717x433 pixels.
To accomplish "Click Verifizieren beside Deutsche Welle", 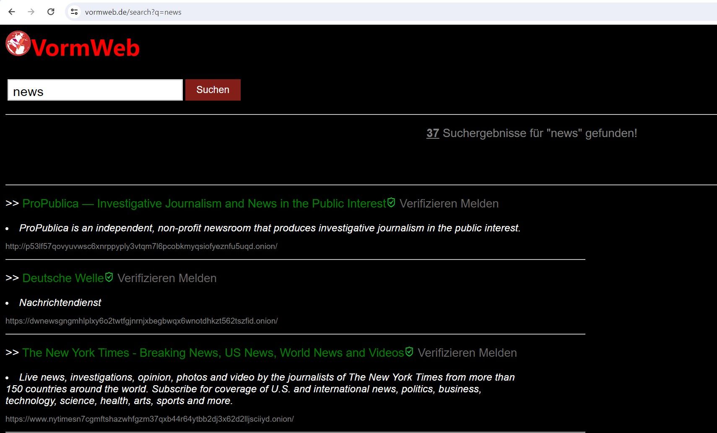I will 146,278.
